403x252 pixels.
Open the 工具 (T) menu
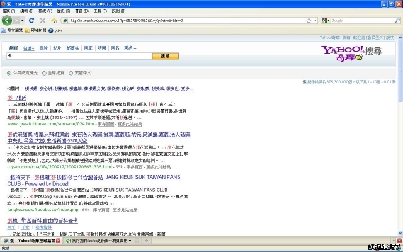[100, 11]
